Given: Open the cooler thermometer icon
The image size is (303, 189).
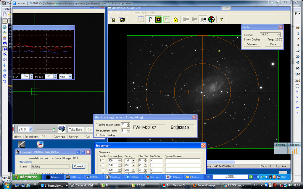Looking at the screenshot, I should click(150, 20).
